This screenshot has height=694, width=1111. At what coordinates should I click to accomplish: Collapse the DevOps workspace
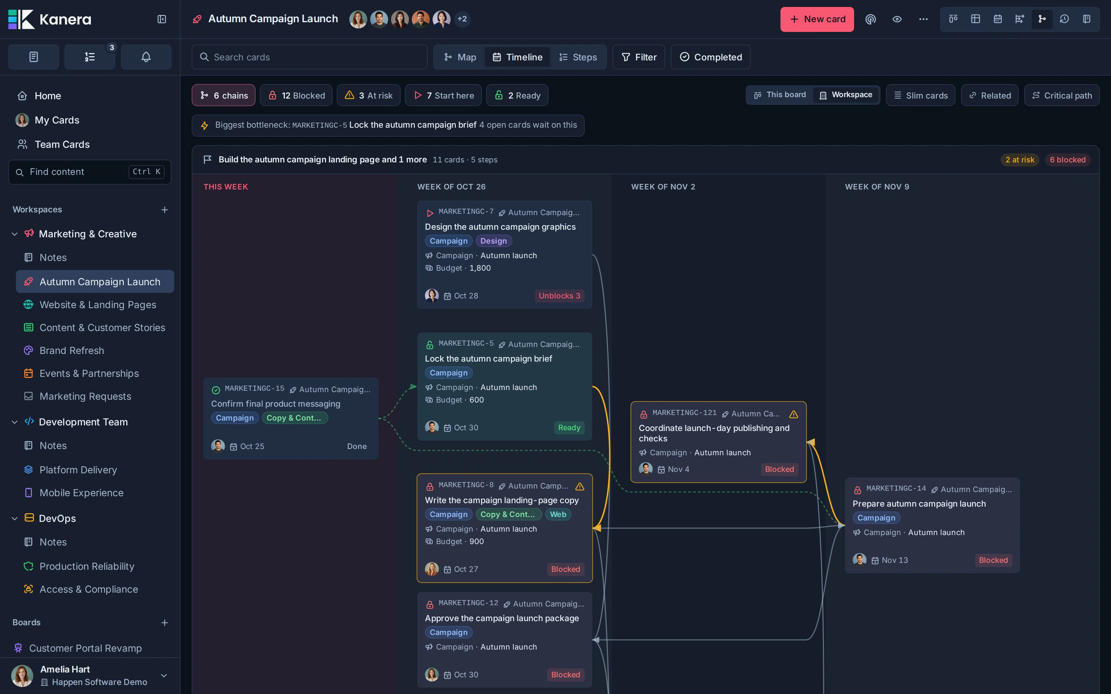click(x=15, y=519)
